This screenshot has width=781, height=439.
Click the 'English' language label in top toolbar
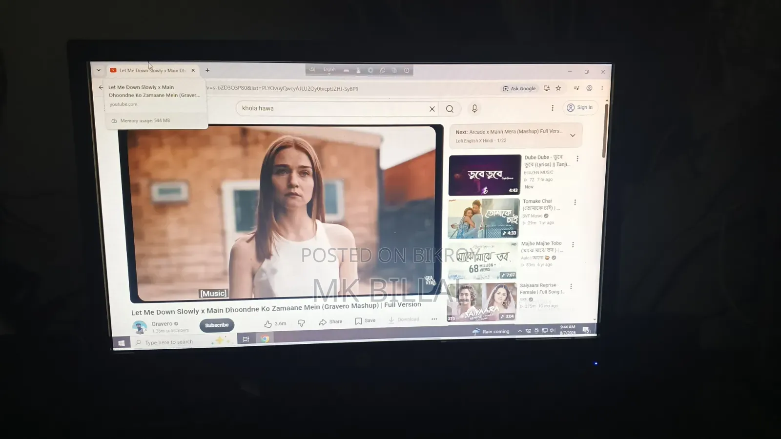point(329,69)
